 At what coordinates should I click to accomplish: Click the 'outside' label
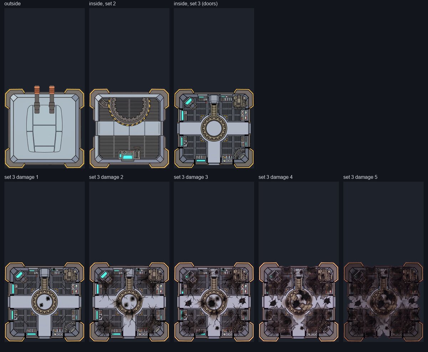pos(12,4)
